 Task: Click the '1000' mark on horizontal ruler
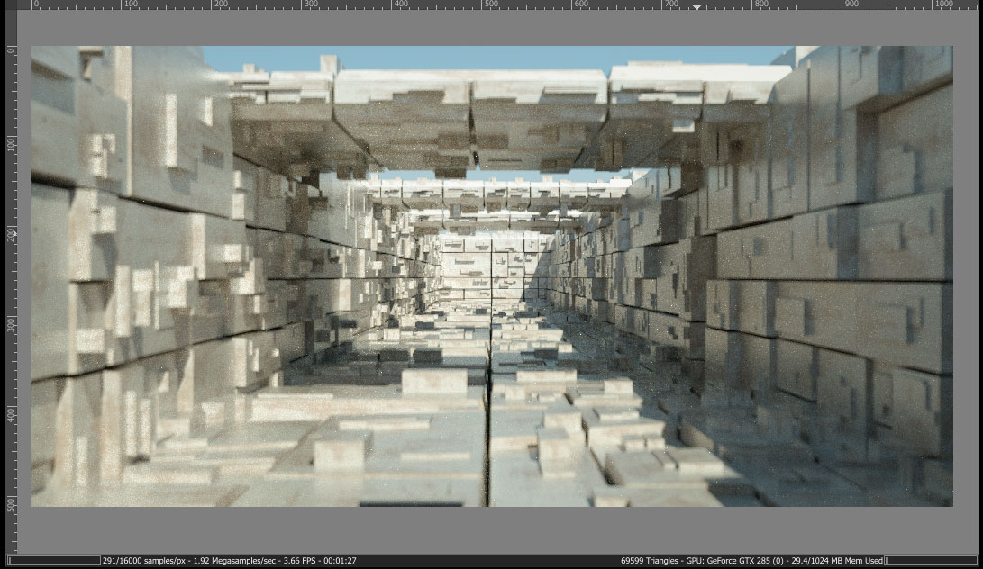(x=944, y=4)
